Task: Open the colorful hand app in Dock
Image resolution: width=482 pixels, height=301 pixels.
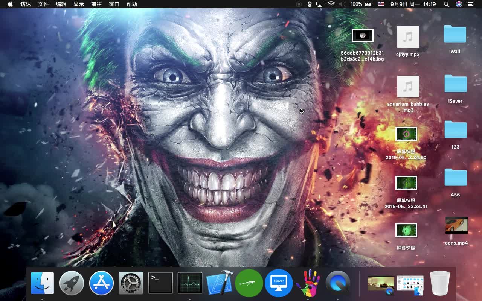Action: 308,283
